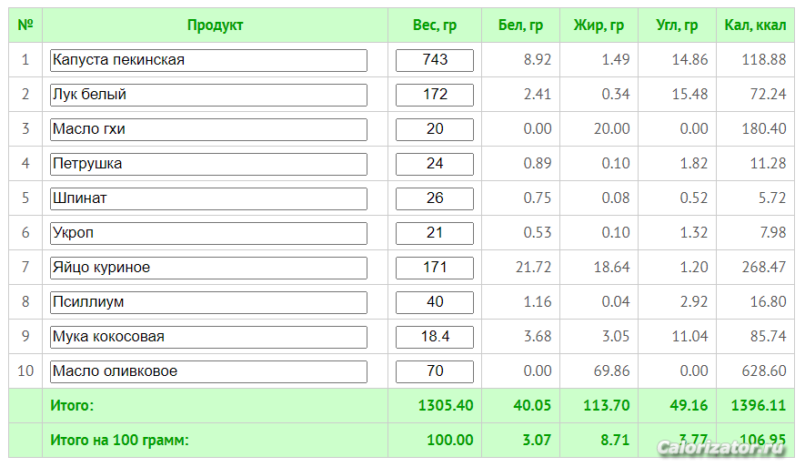805x467 pixels.
Task: Click the Calorizator.ru watermark logo
Action: pyautogui.click(x=721, y=448)
